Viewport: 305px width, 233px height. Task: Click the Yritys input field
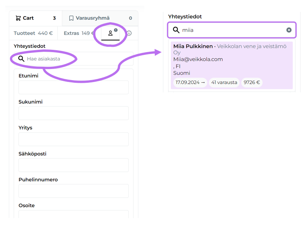(74, 139)
